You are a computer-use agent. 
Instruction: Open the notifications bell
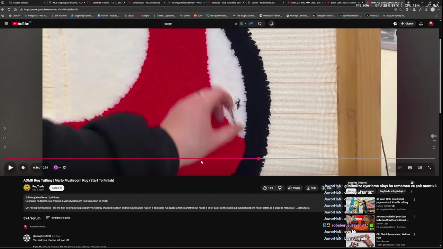click(x=421, y=24)
